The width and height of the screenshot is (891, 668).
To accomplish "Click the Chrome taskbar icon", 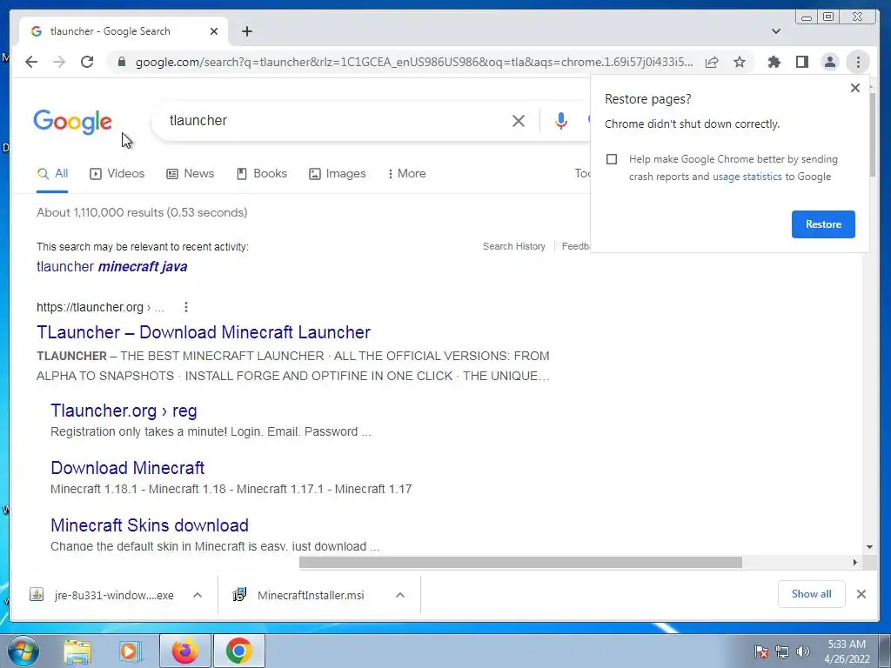I will coord(239,651).
